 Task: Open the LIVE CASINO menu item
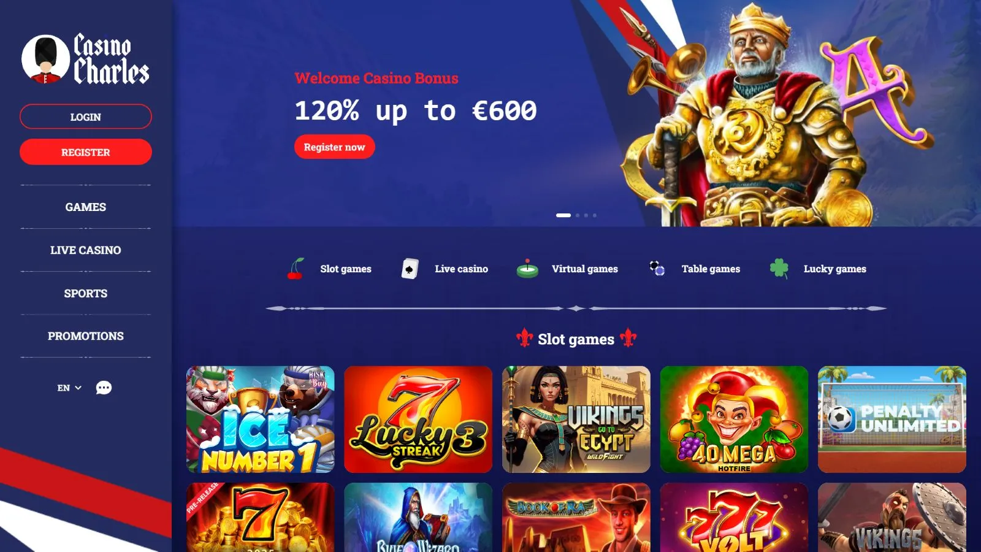tap(86, 250)
